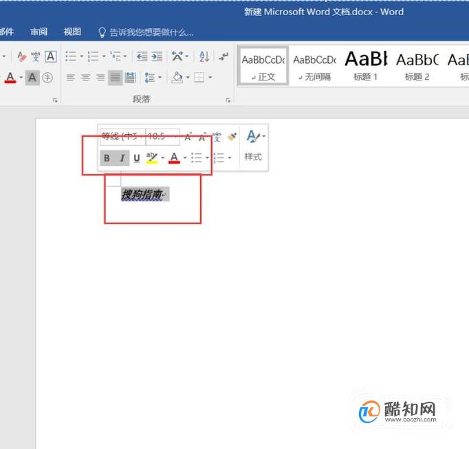The image size is (469, 449).
Task: Toggle Underline in mini toolbar
Action: coord(137,157)
